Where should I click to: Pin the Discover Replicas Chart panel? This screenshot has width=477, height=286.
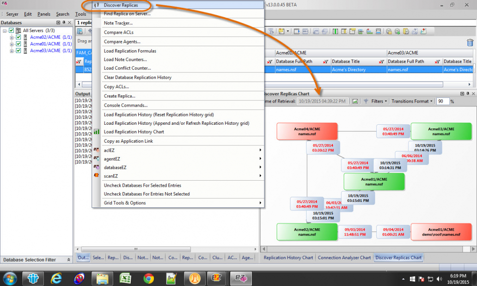click(x=468, y=94)
